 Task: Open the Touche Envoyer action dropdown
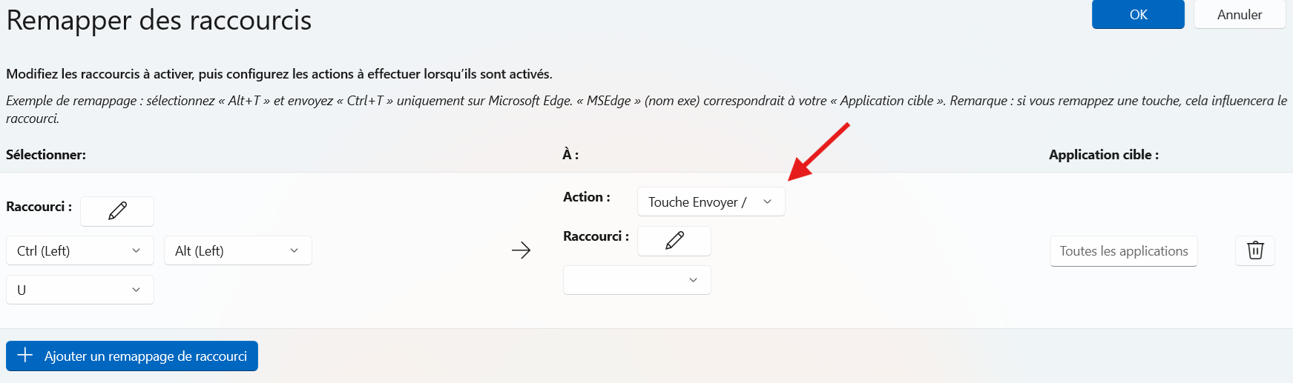pos(711,202)
